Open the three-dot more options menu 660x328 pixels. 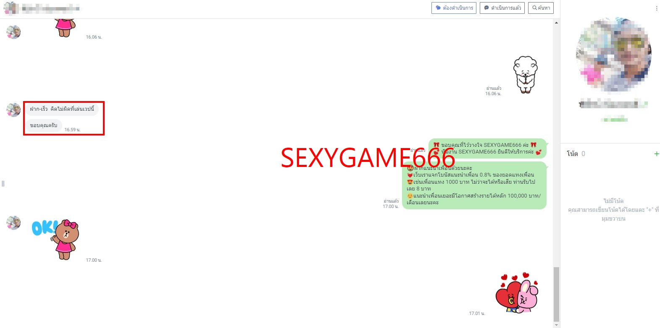[x=656, y=8]
